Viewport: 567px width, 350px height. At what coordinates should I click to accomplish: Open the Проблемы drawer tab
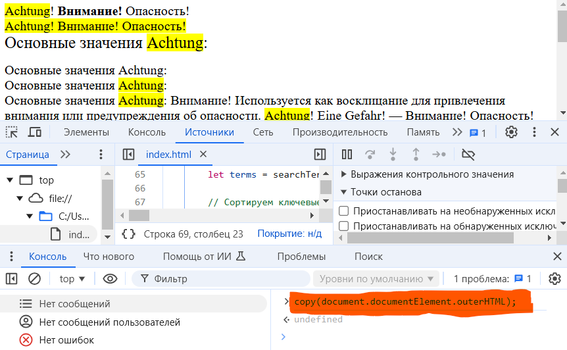[301, 257]
